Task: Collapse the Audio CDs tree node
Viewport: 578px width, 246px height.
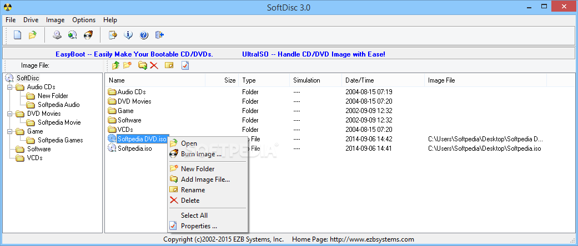Action: (x=9, y=87)
